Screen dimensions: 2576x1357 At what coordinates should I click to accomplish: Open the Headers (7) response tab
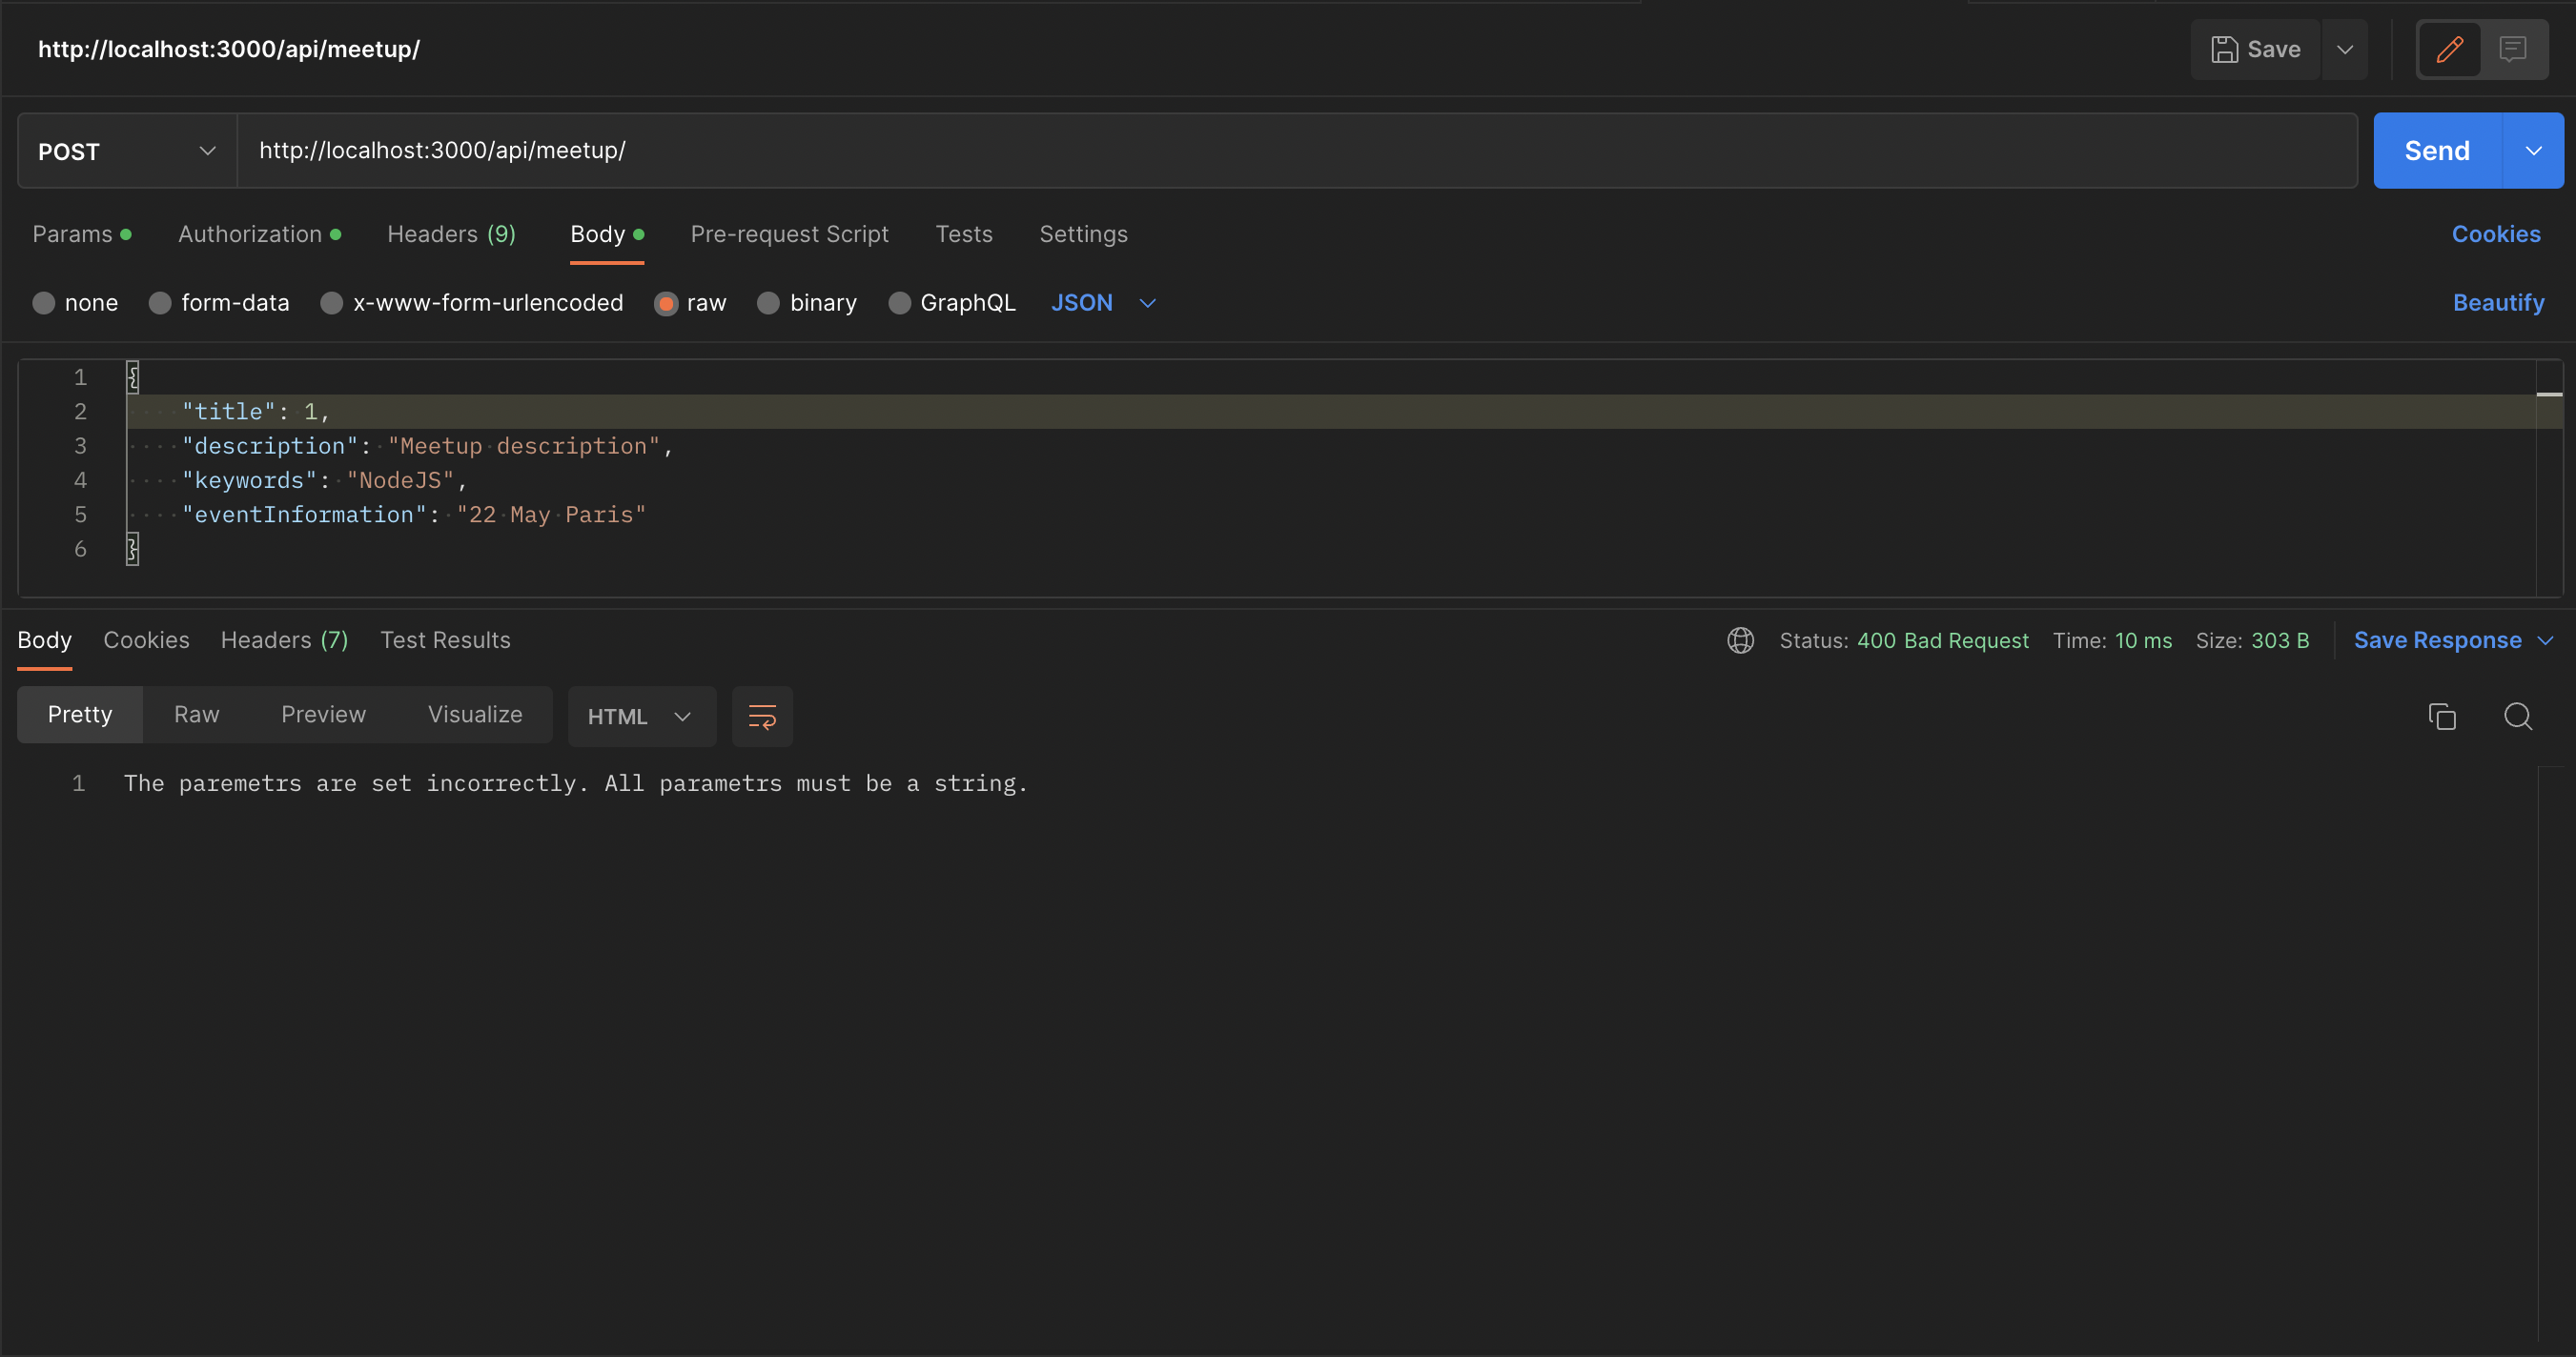tap(283, 640)
